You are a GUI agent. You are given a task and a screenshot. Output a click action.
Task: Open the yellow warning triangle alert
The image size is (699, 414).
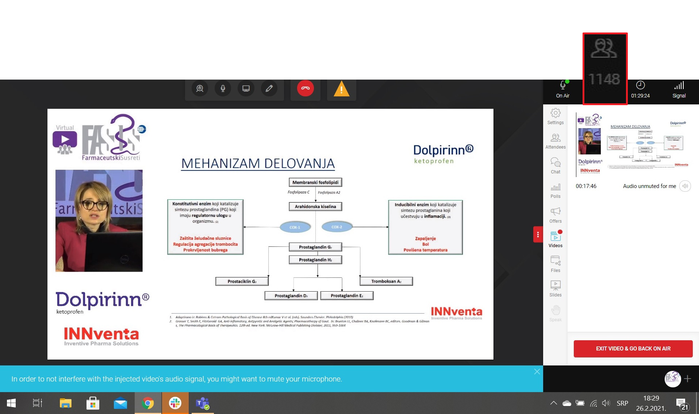(341, 89)
